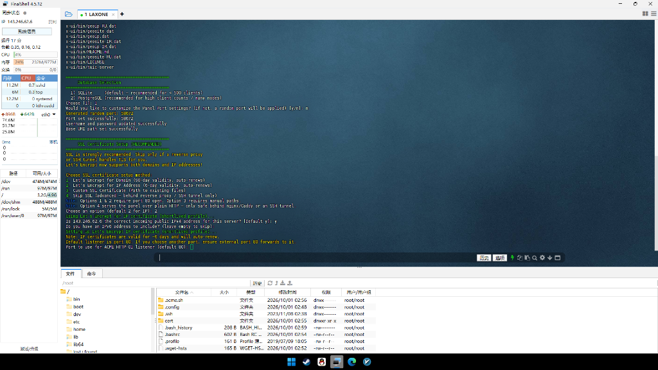Click the download file icon
Viewport: 658px width, 370px height.
coord(283,283)
